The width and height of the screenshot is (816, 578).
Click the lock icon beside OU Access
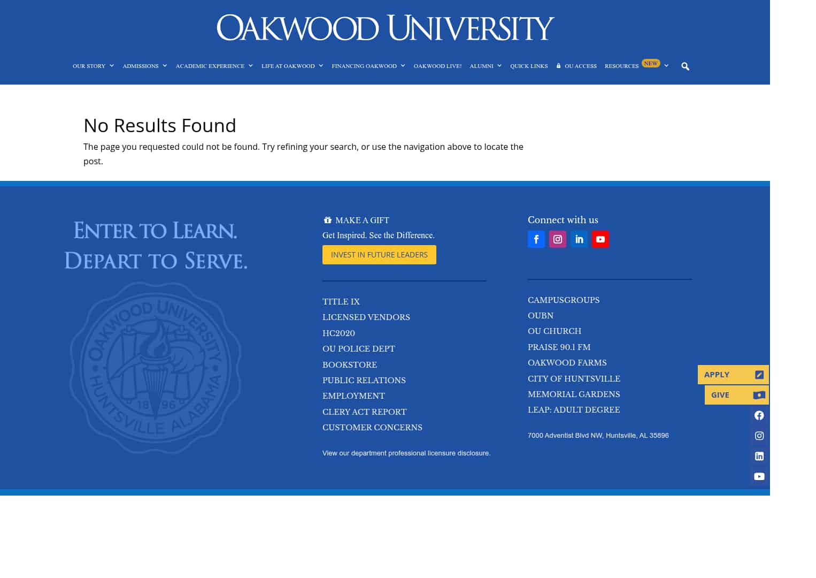tap(558, 66)
